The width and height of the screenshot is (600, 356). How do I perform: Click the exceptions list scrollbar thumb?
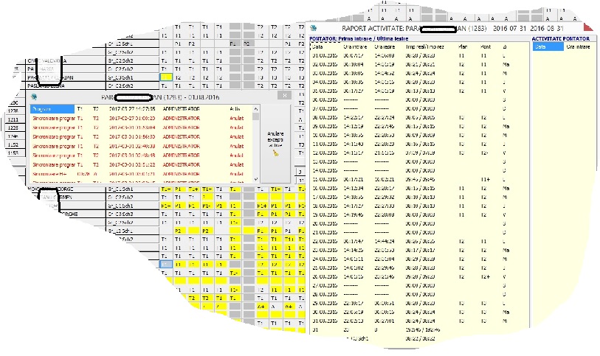pyautogui.click(x=255, y=117)
